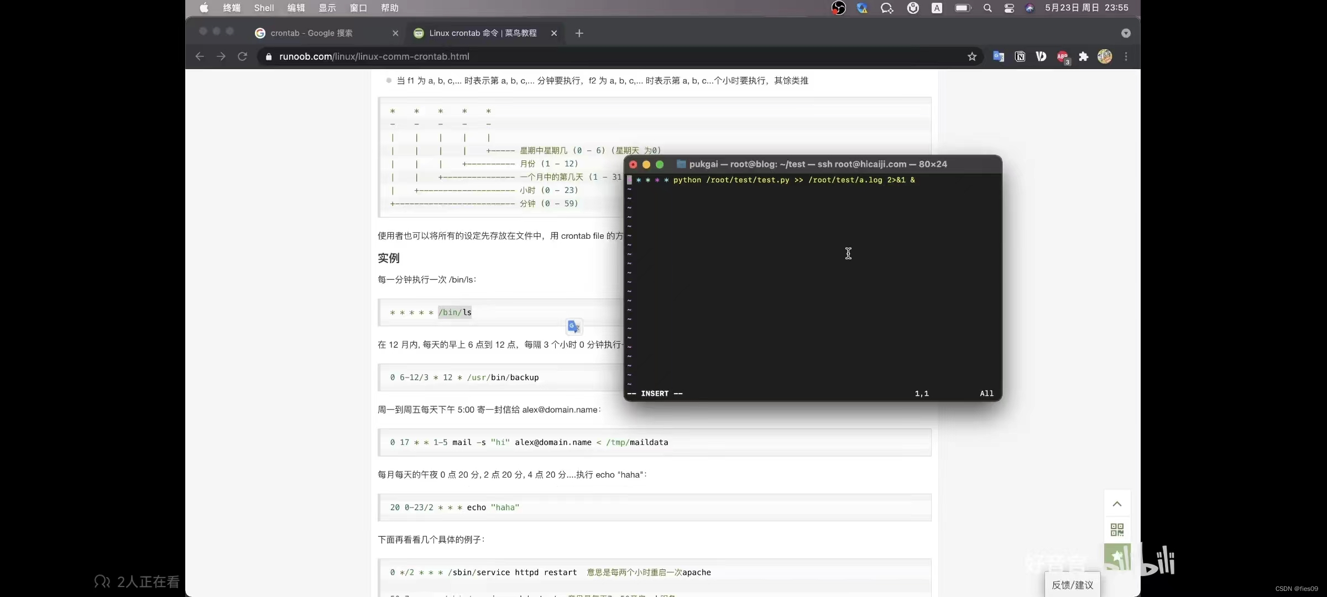1327x597 pixels.
Task: Open a new browser tab
Action: point(579,33)
